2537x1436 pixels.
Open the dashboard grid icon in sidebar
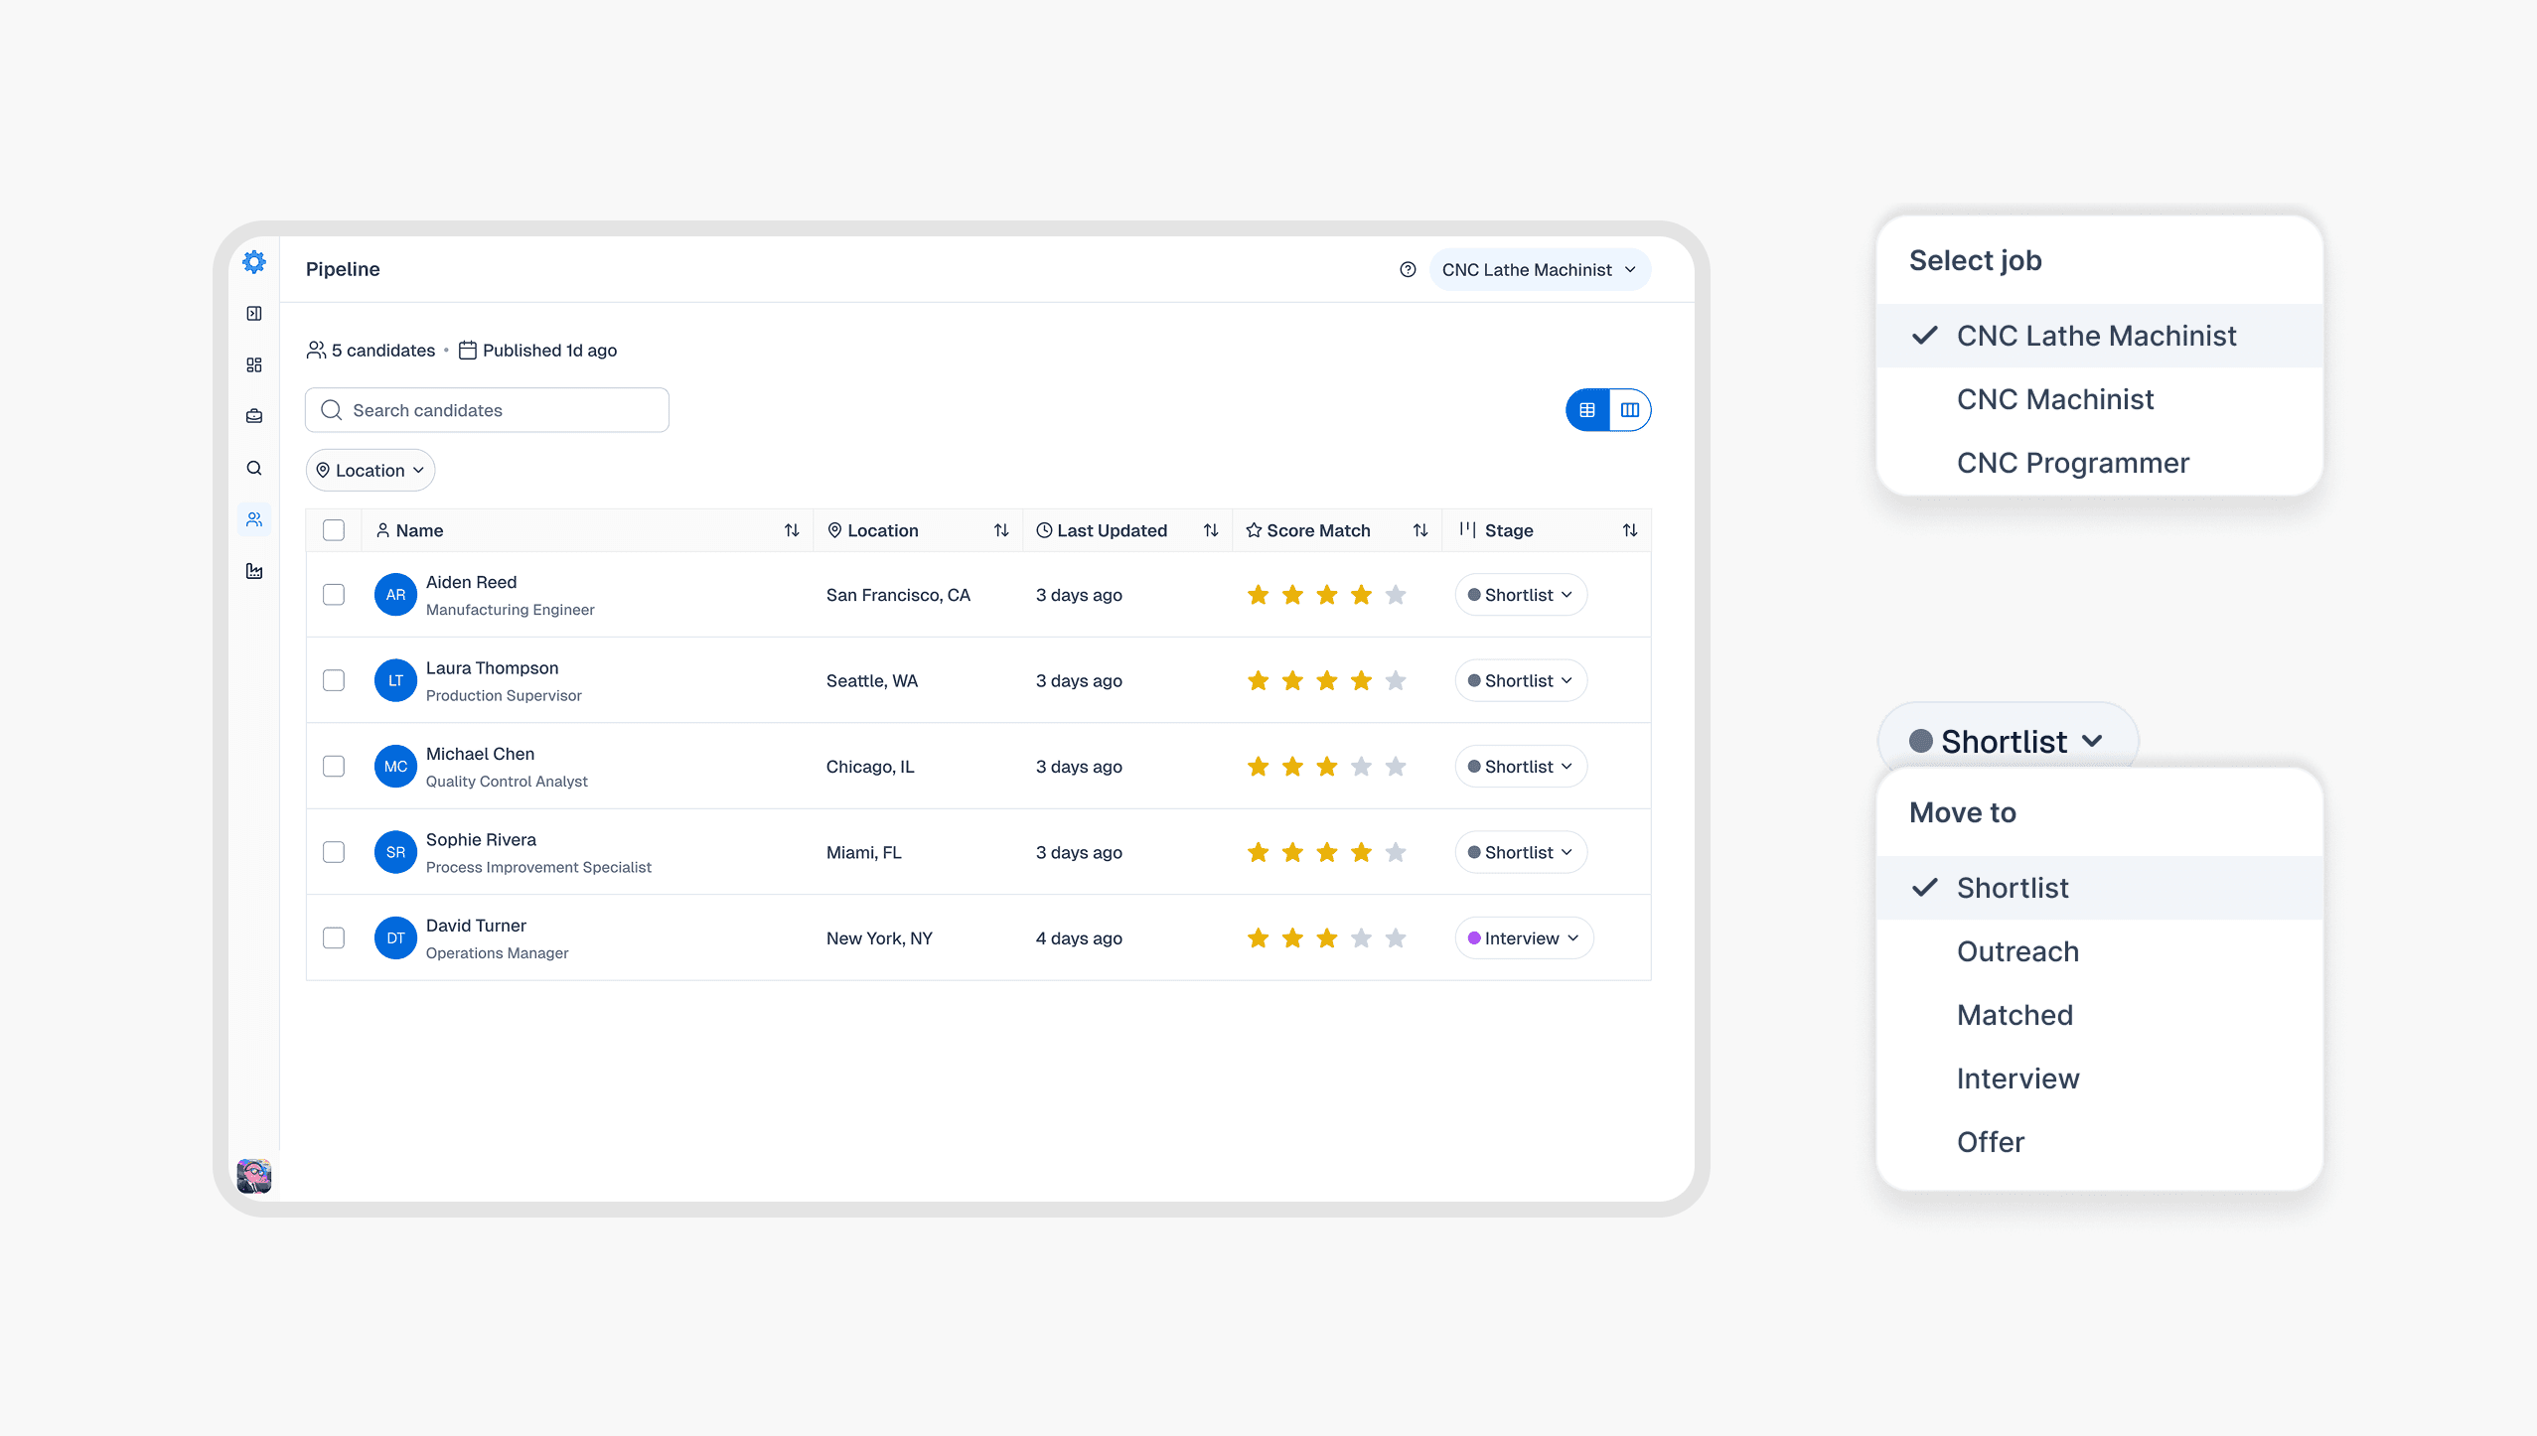coord(254,365)
